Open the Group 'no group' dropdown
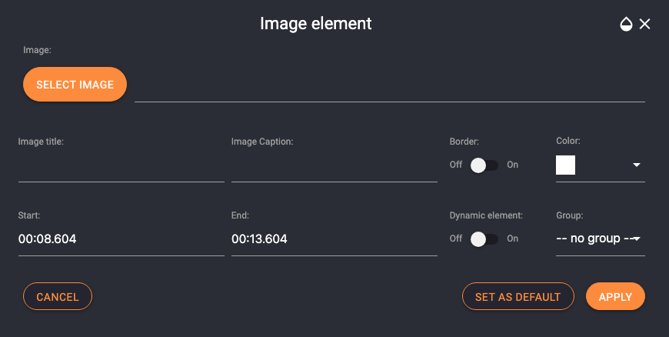 (x=601, y=239)
